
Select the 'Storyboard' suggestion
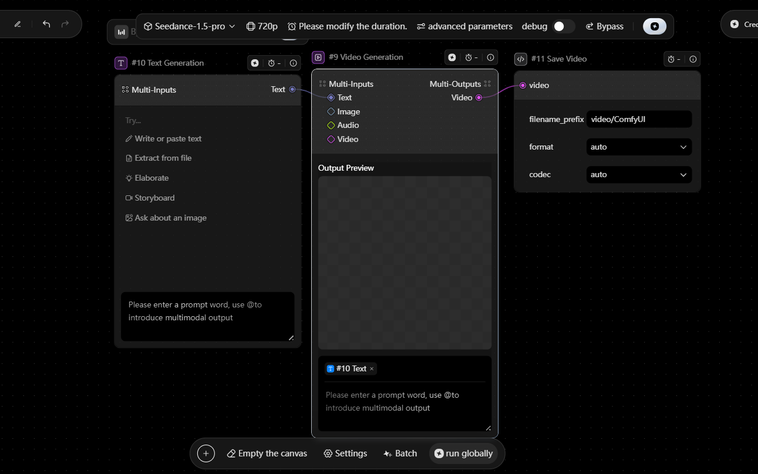click(x=150, y=198)
